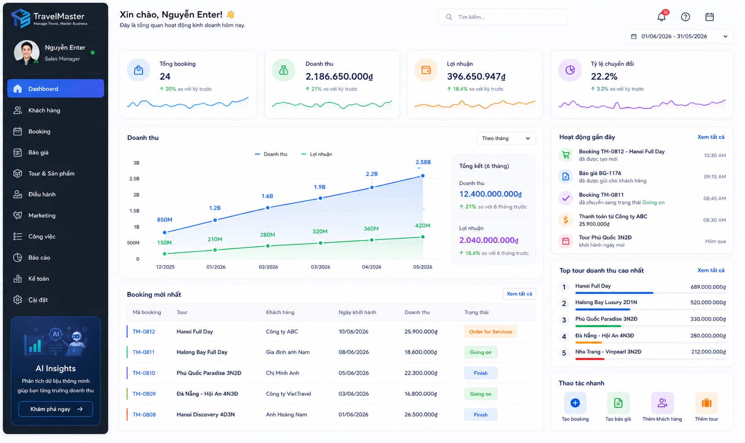Viewport: 745px width, 443px height.
Task: Focus the Tìm kiếm search field
Action: (x=503, y=17)
